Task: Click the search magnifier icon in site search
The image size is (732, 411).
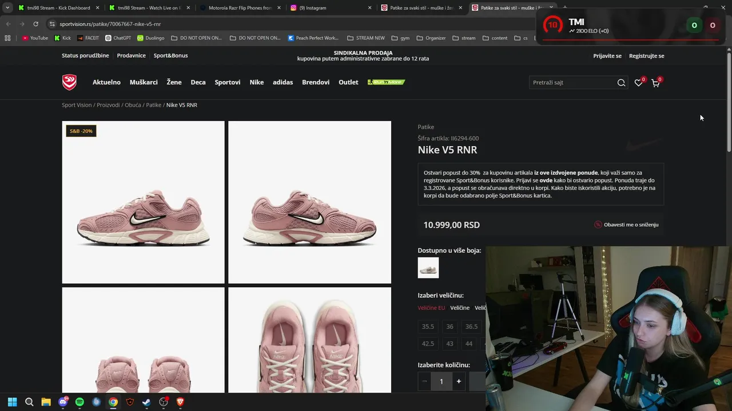Action: 621,83
